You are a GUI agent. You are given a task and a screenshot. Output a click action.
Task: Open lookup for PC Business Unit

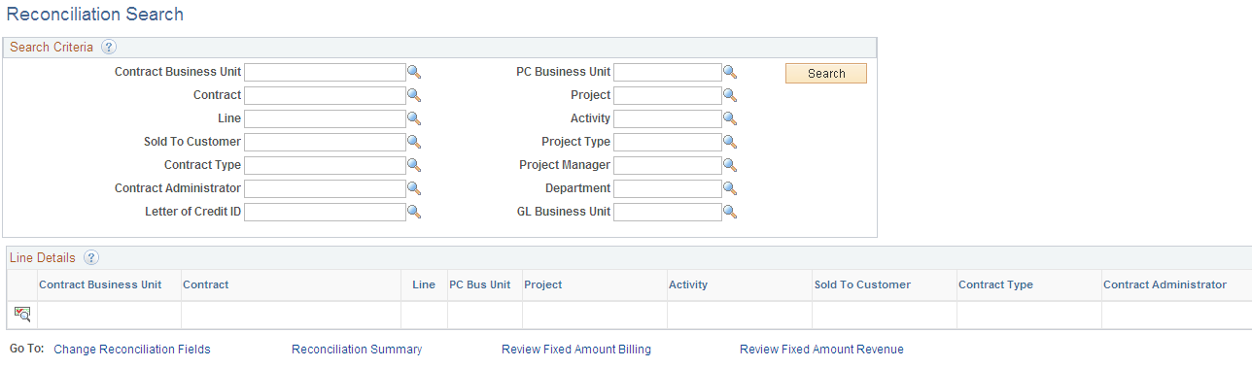[730, 72]
